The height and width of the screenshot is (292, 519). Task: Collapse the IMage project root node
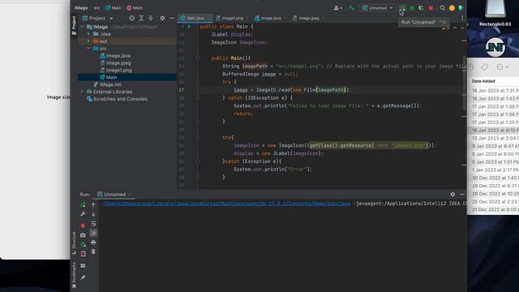[x=82, y=27]
